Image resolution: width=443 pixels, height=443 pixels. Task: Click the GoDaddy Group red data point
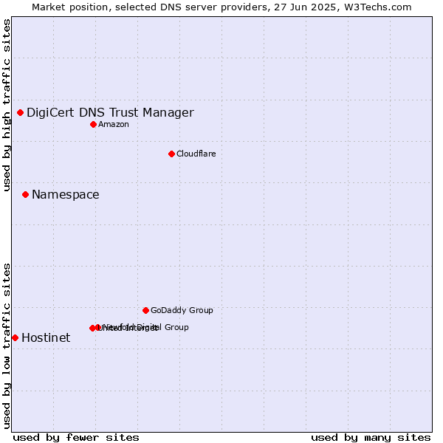click(145, 311)
